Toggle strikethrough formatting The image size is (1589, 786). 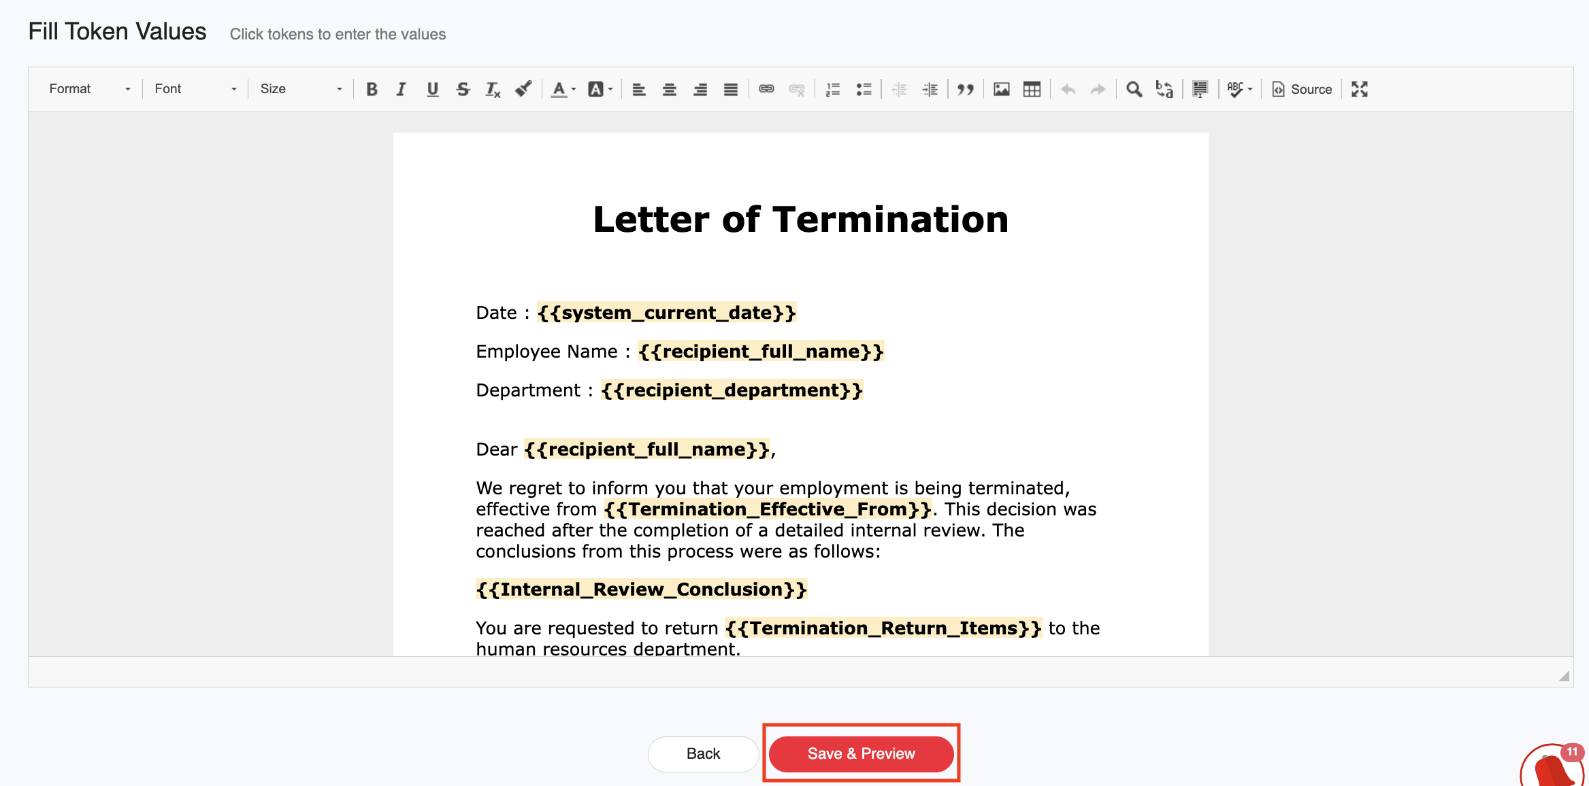pyautogui.click(x=463, y=89)
